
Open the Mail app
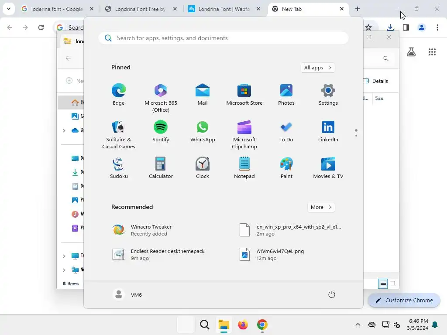(203, 95)
